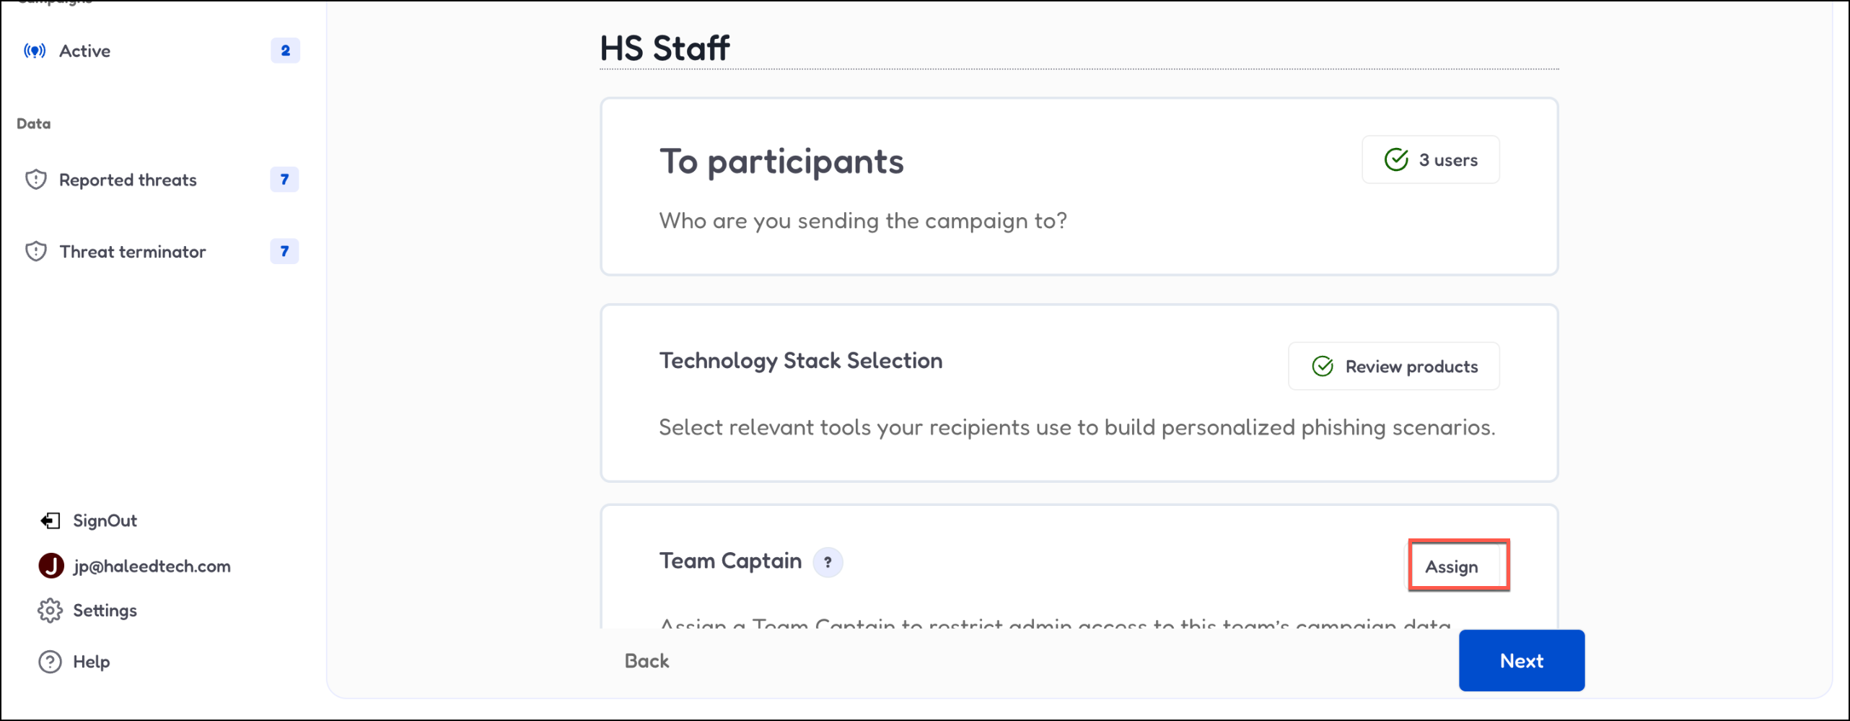Click the SignOut arrow icon
1850x721 pixels.
click(50, 520)
